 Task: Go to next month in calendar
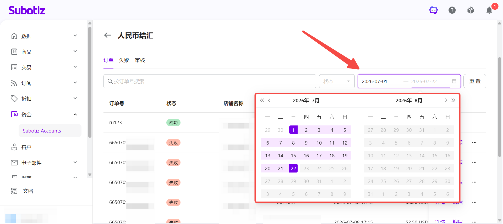pyautogui.click(x=446, y=100)
